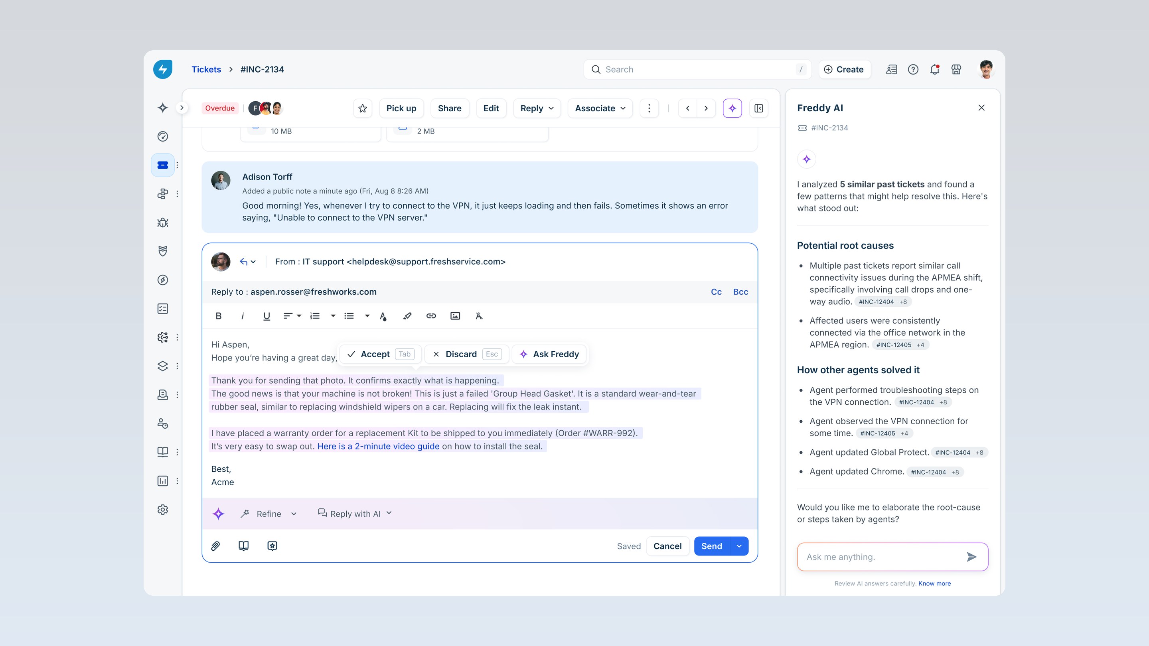The height and width of the screenshot is (646, 1149).
Task: Open the text alignment dropdown
Action: [x=292, y=316]
